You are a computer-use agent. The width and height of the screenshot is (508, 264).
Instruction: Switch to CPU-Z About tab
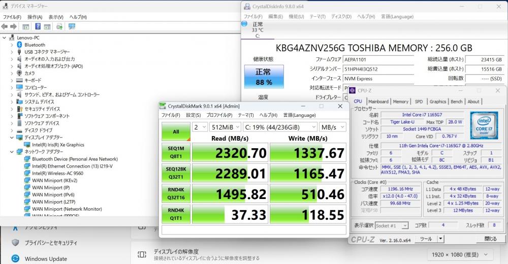point(473,102)
